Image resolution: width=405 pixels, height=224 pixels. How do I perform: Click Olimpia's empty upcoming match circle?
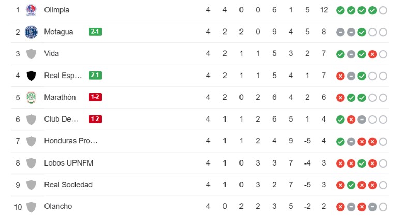point(383,10)
